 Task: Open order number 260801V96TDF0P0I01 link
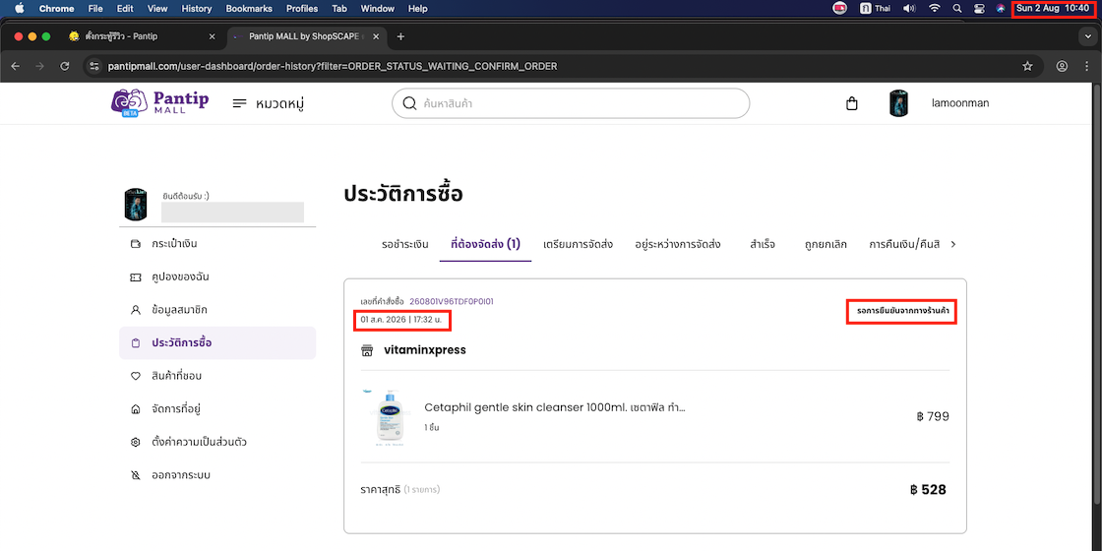[452, 301]
